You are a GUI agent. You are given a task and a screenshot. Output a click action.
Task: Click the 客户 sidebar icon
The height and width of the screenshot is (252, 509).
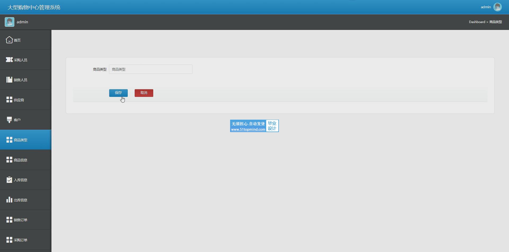click(x=9, y=120)
